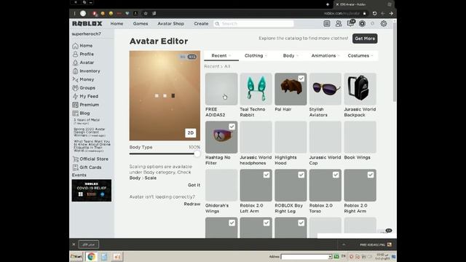Screen dimensions: 466x262
Task: Click the Windows Start button
Action: tap(76, 256)
